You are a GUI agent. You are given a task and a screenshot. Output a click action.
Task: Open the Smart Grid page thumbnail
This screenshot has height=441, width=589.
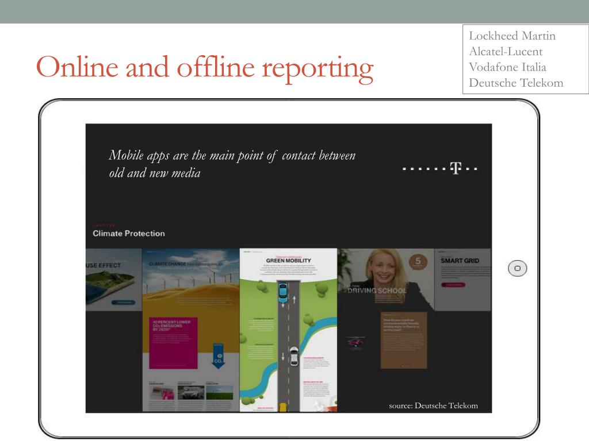463,280
